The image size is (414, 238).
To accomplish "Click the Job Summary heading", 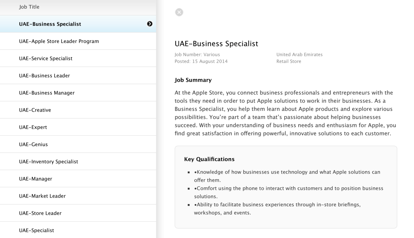I will [193, 80].
